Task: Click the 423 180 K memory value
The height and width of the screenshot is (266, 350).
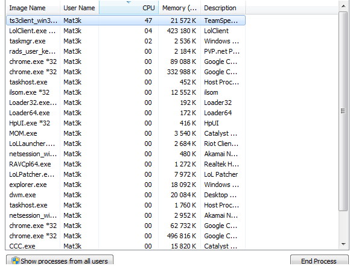Action: [x=182, y=31]
